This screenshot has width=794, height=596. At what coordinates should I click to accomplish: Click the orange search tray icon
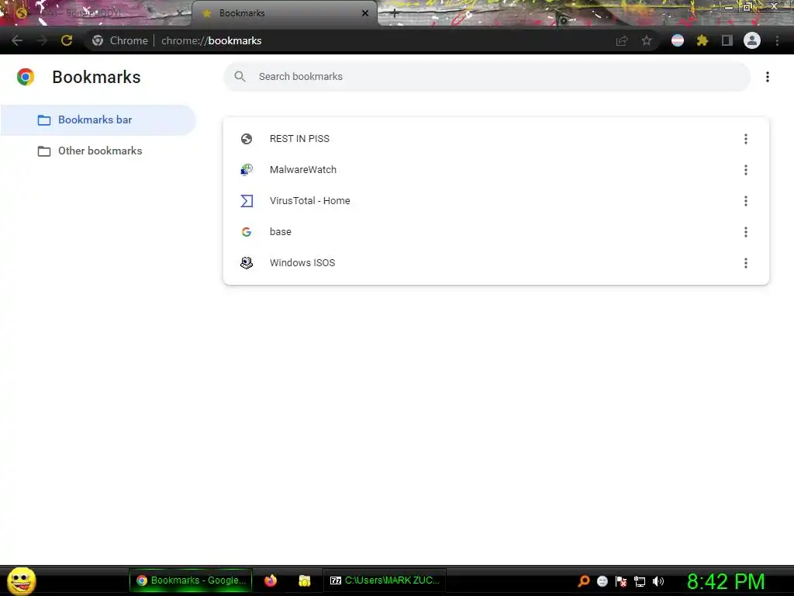point(583,581)
